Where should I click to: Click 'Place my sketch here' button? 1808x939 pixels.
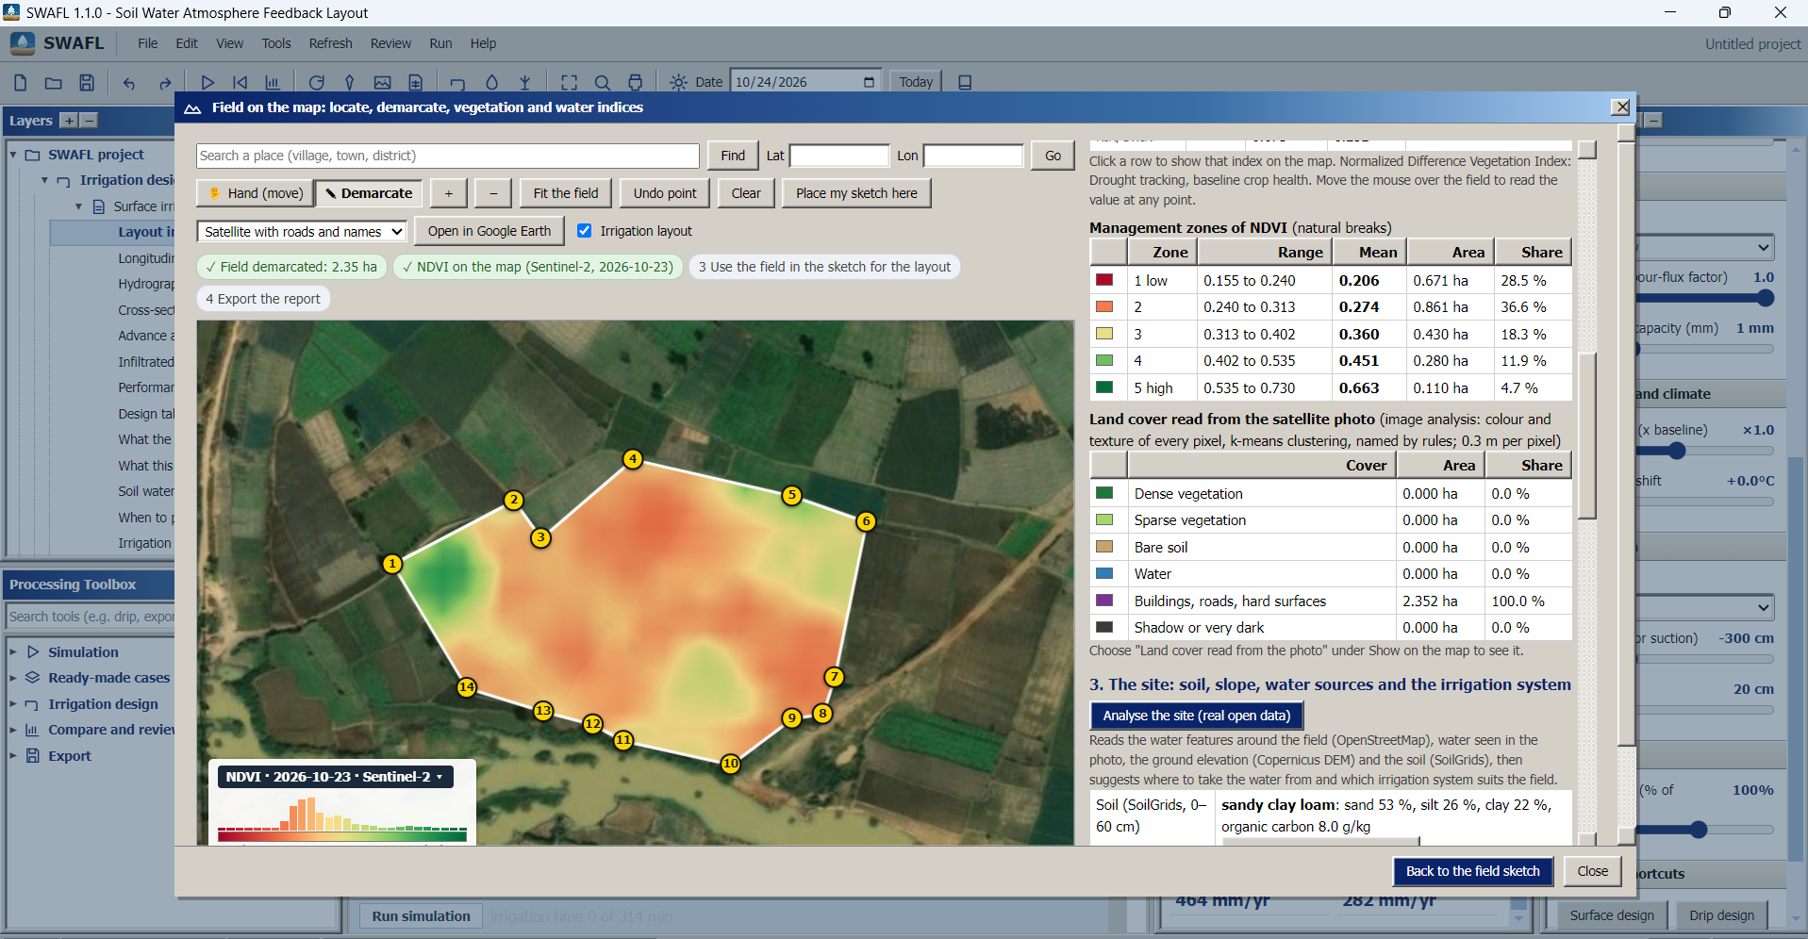(x=856, y=193)
